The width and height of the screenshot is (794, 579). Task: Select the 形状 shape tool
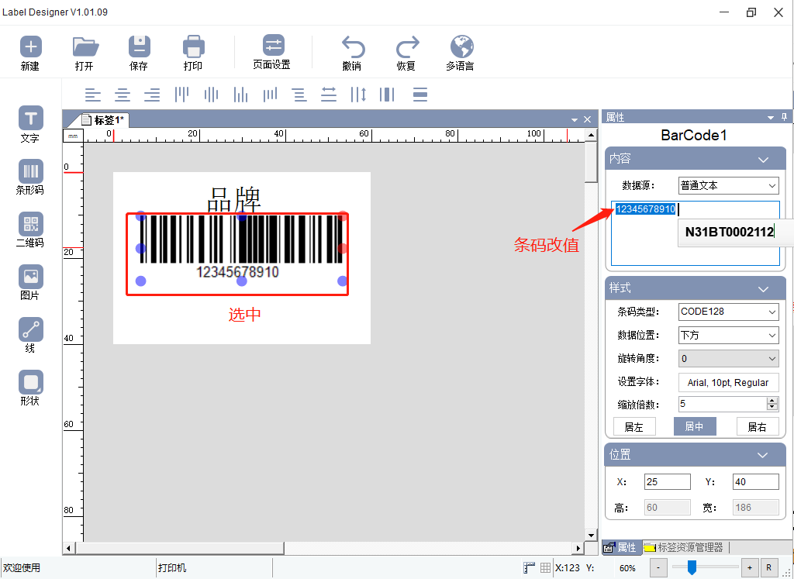30,382
